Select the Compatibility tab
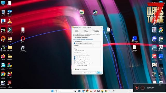The width and height of the screenshot is (166, 93). coord(96,32)
